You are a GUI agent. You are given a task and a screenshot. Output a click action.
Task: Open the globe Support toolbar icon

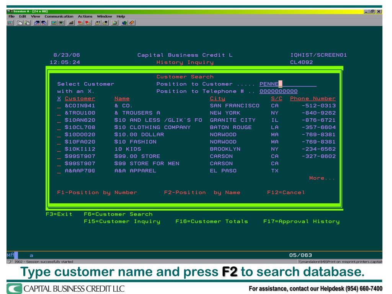click(x=124, y=23)
